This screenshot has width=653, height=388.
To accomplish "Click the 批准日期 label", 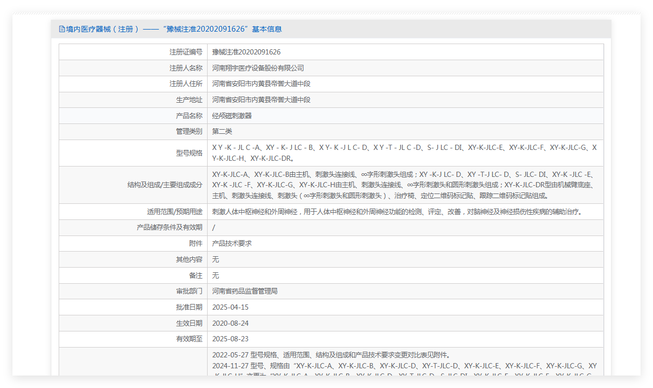I will (x=189, y=307).
